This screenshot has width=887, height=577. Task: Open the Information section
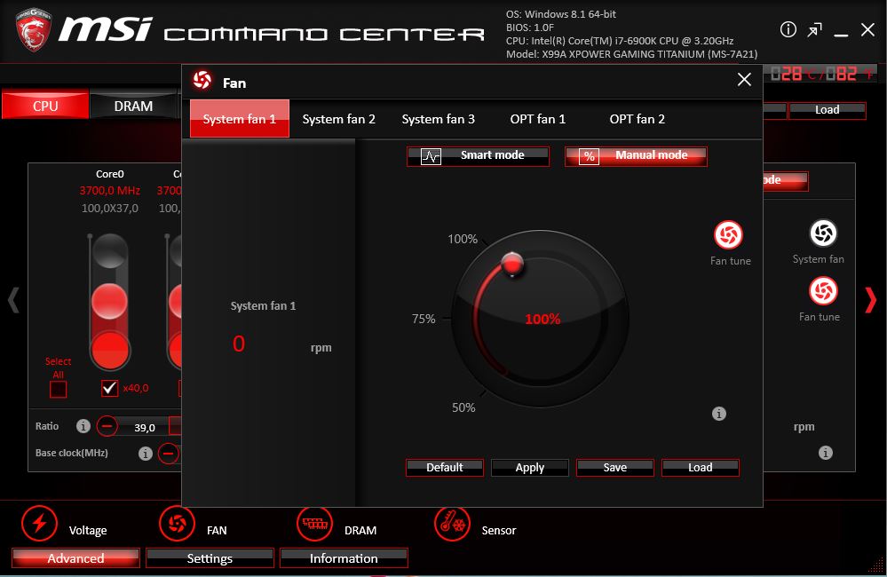point(344,557)
